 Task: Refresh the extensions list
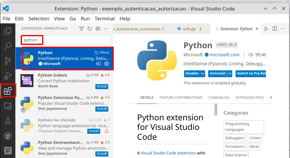click(90, 28)
